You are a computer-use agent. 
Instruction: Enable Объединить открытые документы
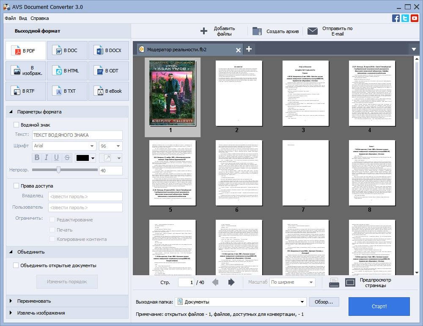pos(16,265)
